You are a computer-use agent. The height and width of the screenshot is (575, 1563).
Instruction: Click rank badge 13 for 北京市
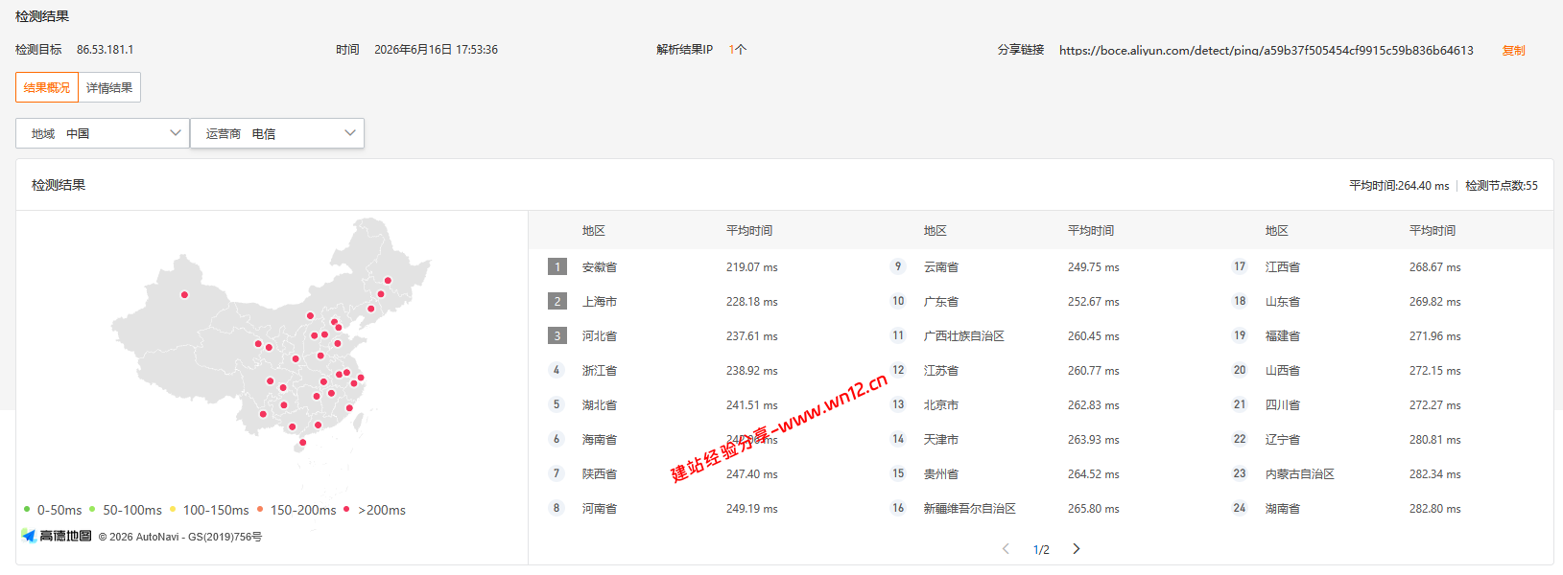click(898, 404)
